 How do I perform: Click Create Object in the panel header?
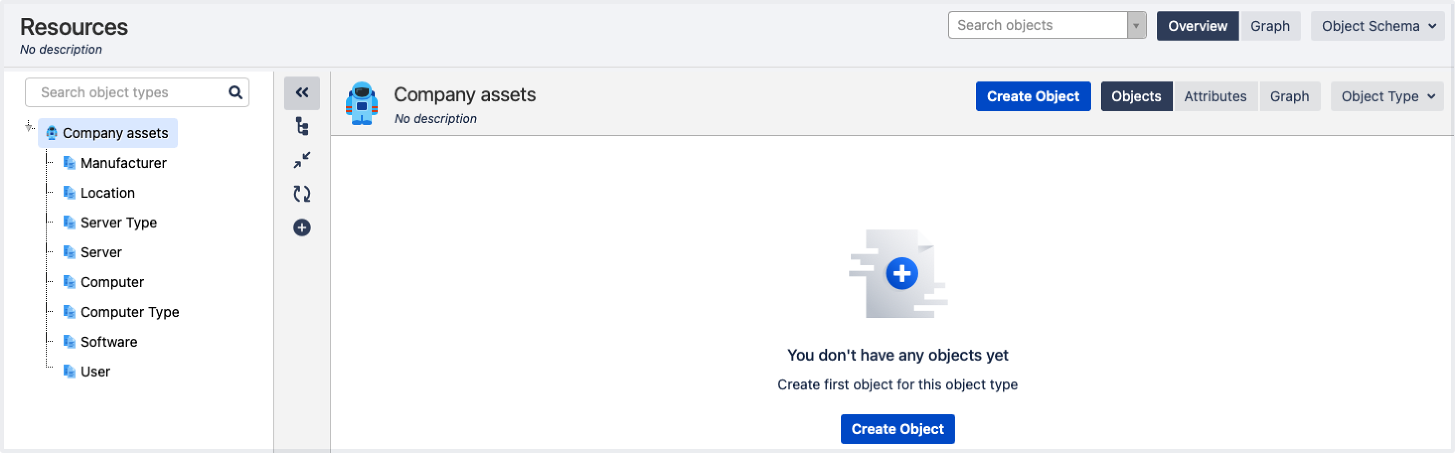(1033, 96)
